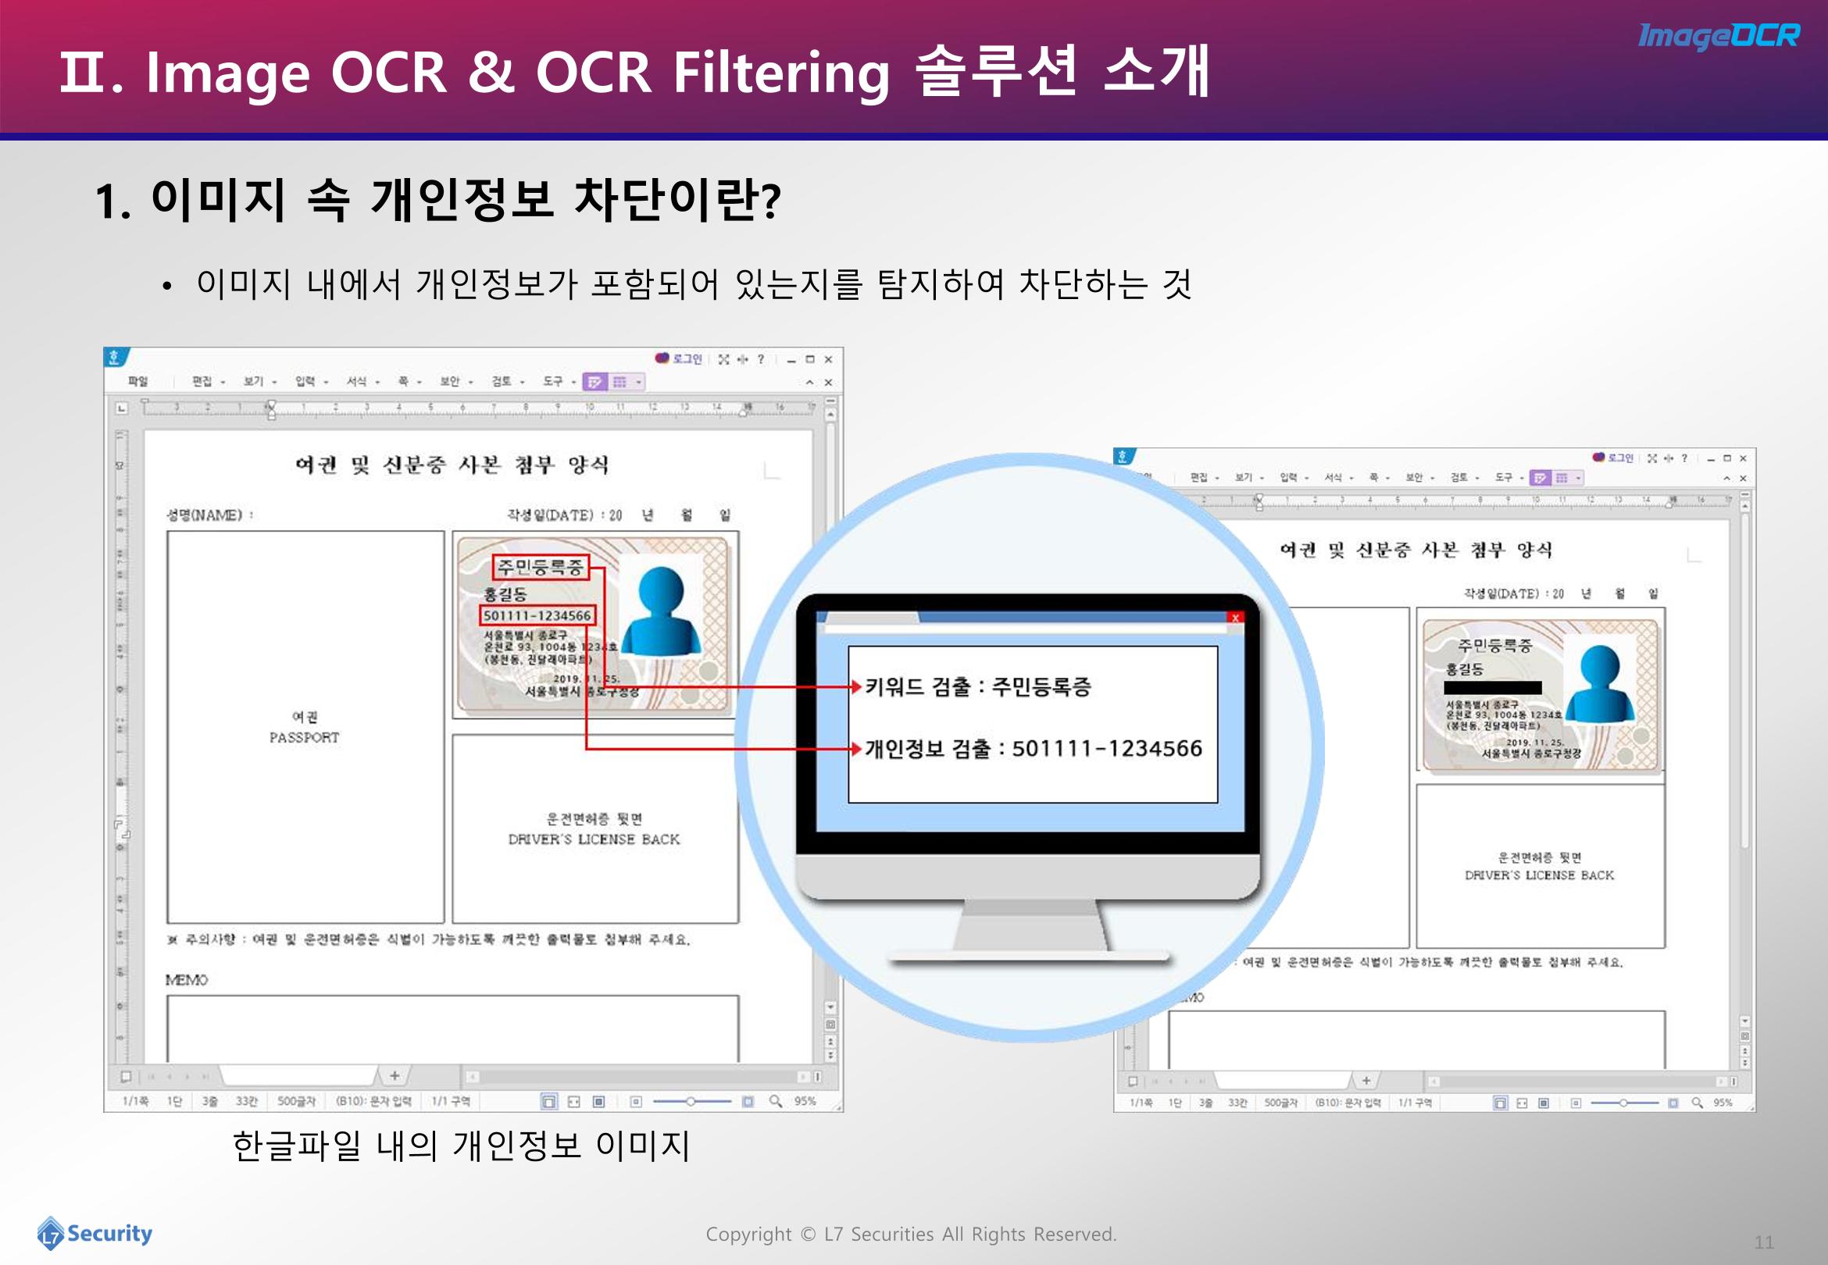Open the 보기 menu in left Hangul window
The height and width of the screenshot is (1265, 1828).
254,381
